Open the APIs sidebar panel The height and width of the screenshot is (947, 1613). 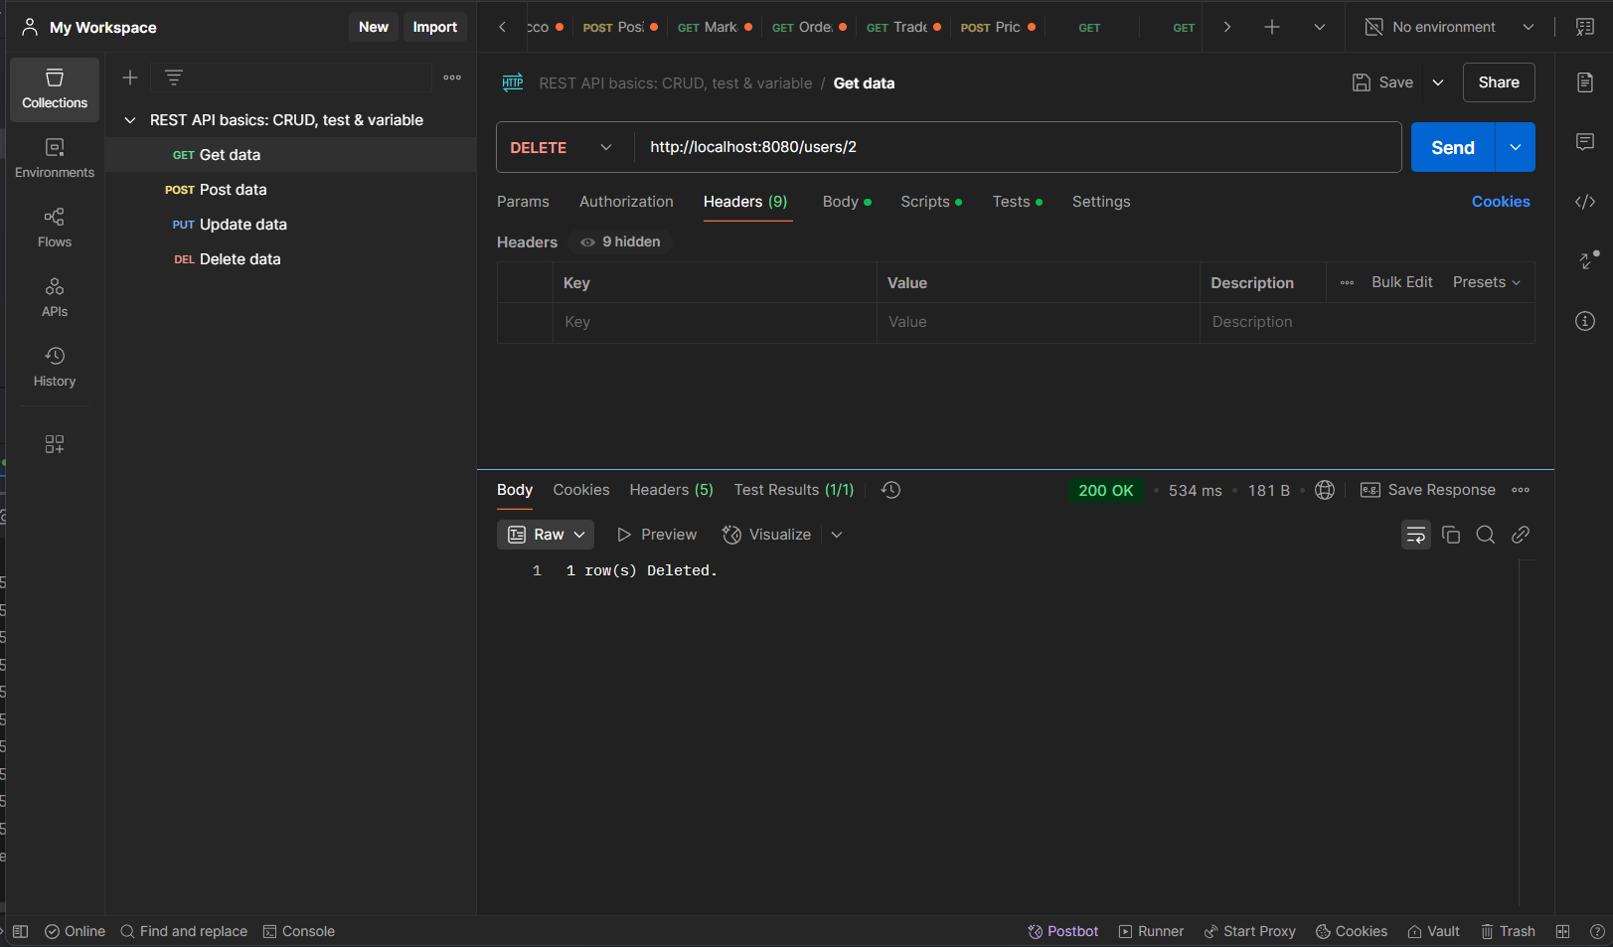click(x=55, y=298)
